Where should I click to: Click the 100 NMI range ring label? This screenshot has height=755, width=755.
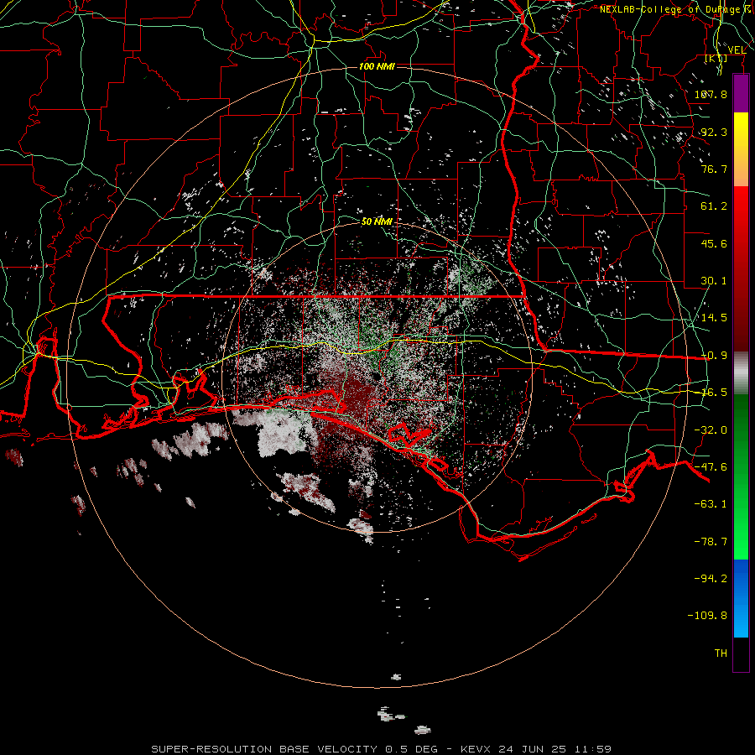(377, 66)
